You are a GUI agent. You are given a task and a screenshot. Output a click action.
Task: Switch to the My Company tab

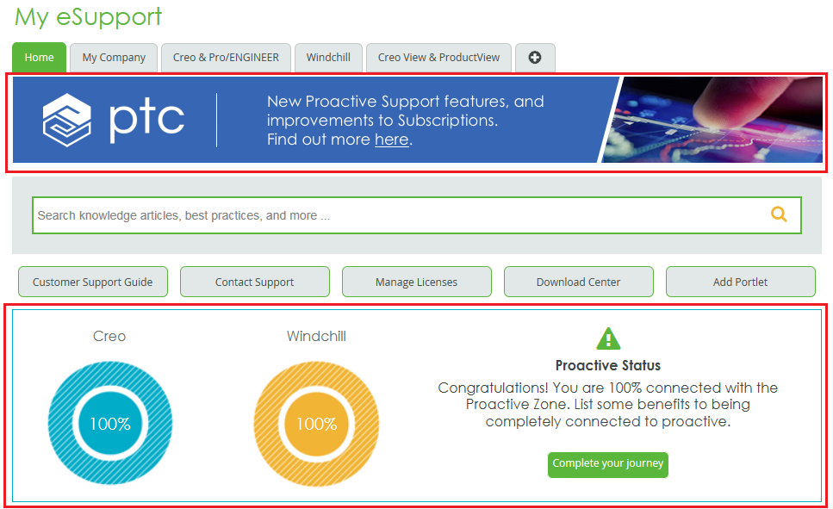114,58
